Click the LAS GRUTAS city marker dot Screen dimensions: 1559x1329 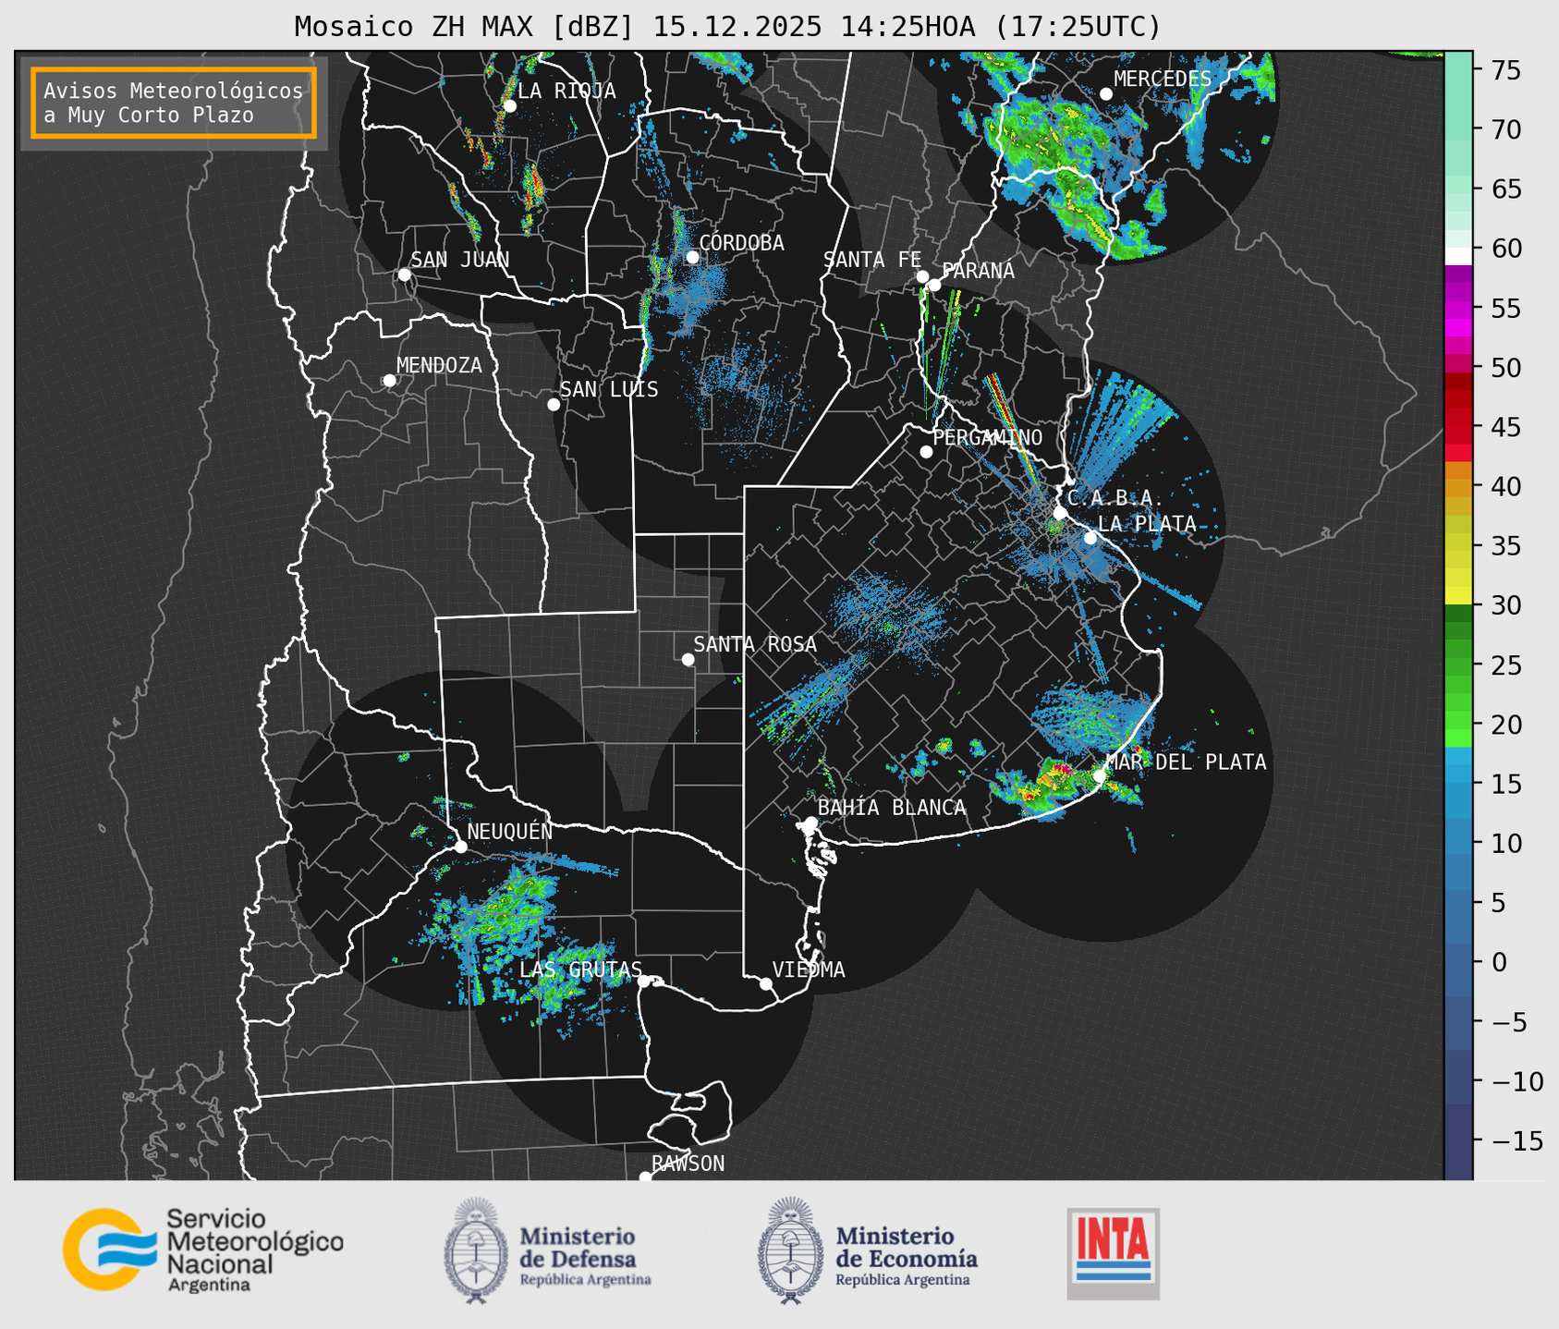[x=644, y=982]
